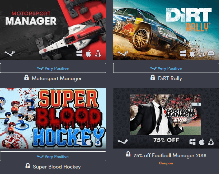219x174 pixels.
Task: Select the Super Blood Hockey cover image
Action: pos(53,118)
